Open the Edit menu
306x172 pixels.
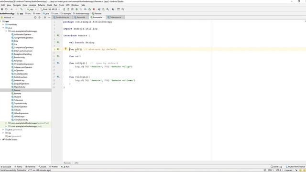[x=3, y=5]
